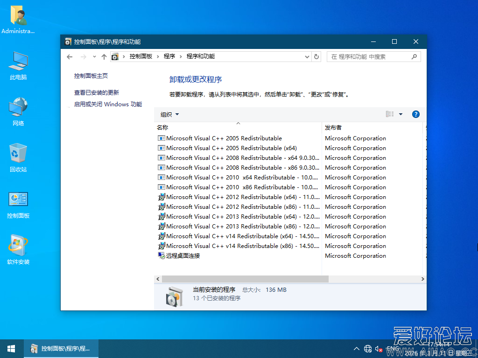Open the Windows Start button
The image size is (478, 358).
12,349
